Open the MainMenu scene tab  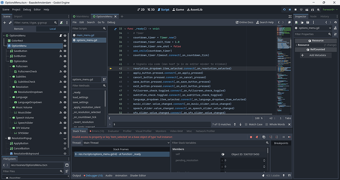click(x=81, y=16)
